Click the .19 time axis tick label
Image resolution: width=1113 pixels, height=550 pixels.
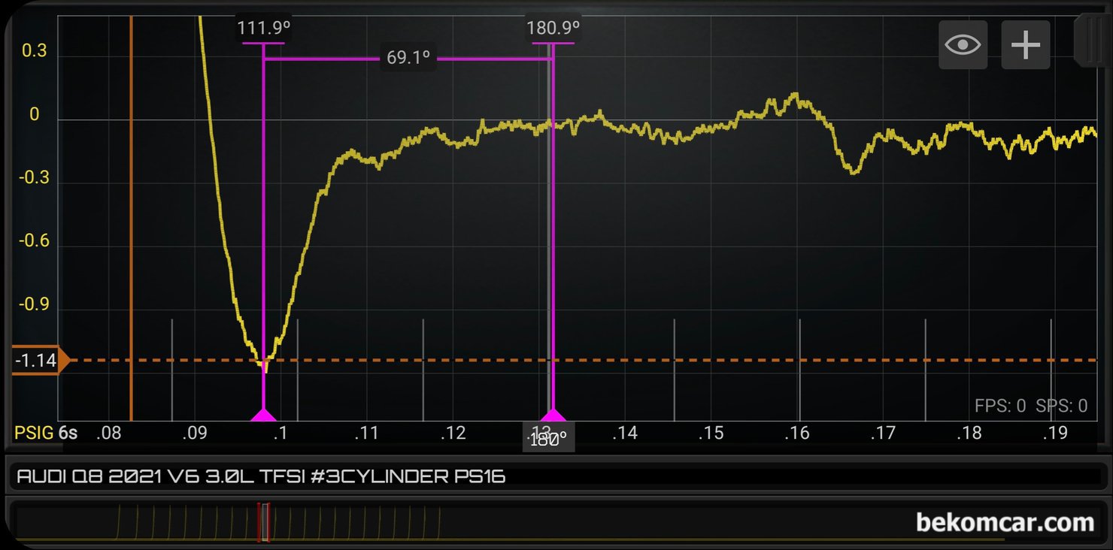[x=1055, y=433]
